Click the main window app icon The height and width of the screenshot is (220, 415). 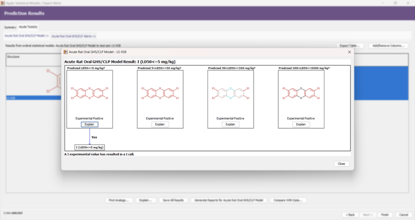pos(4,3)
